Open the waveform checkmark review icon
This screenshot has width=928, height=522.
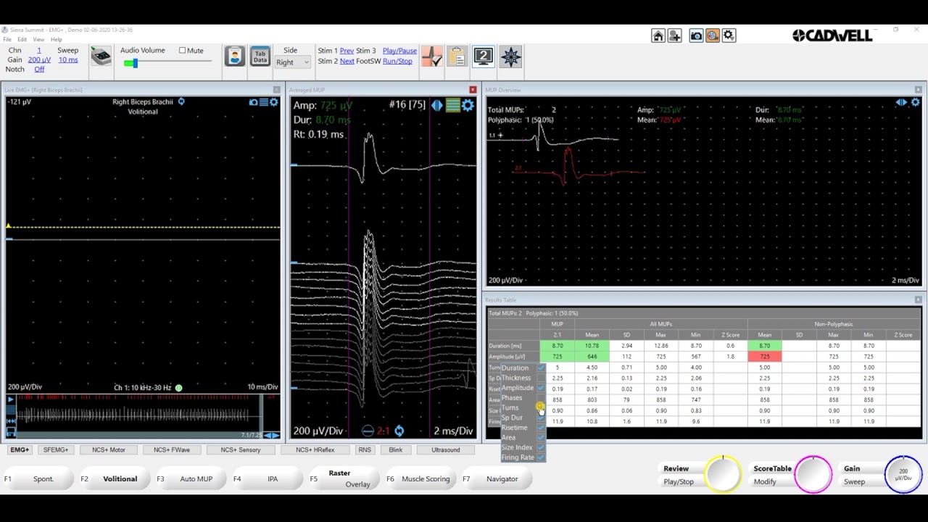click(432, 57)
